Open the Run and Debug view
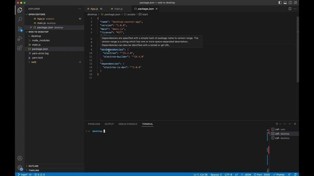This screenshot has width=314, height=176. [x=20, y=38]
